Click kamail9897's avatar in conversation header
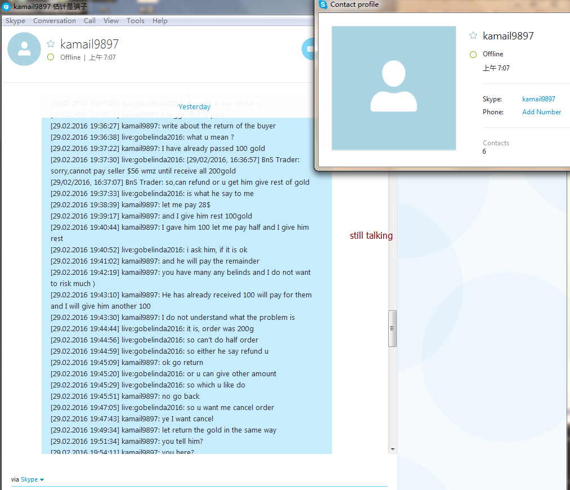This screenshot has height=490, width=570. 24,49
